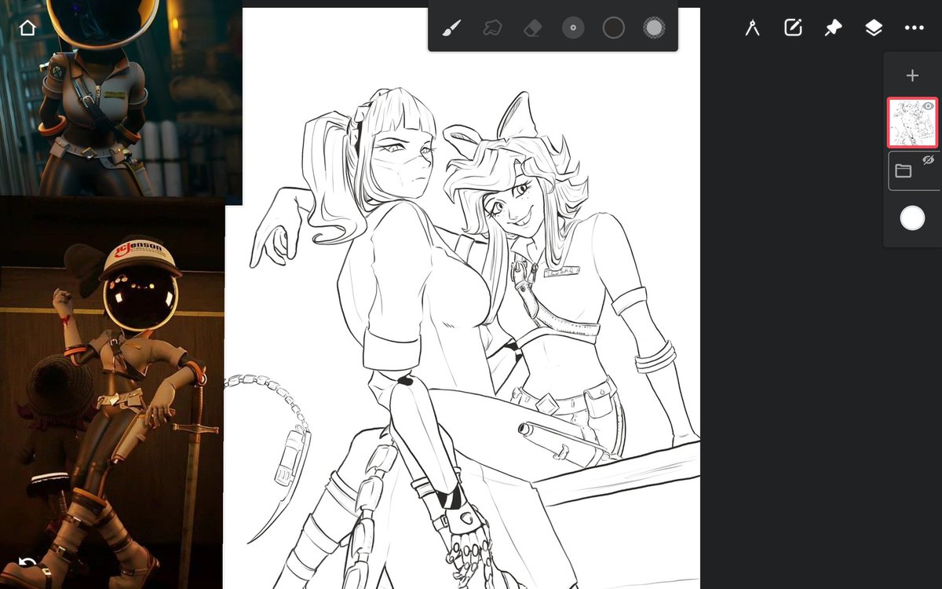The image size is (942, 589).
Task: Open the edit canvas pencil-square menu
Action: click(793, 28)
